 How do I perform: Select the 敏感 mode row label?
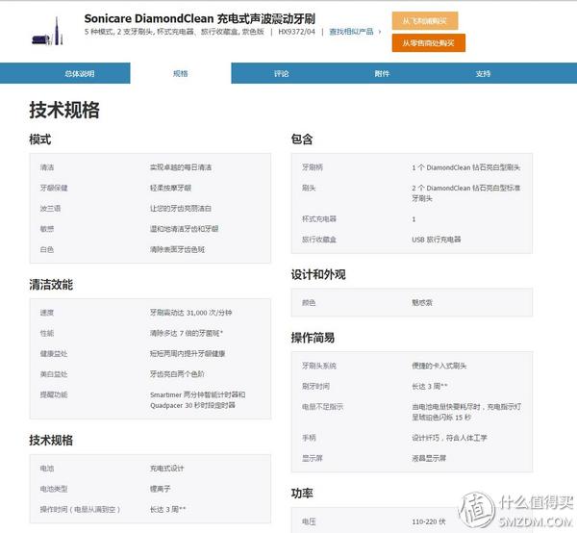47,229
